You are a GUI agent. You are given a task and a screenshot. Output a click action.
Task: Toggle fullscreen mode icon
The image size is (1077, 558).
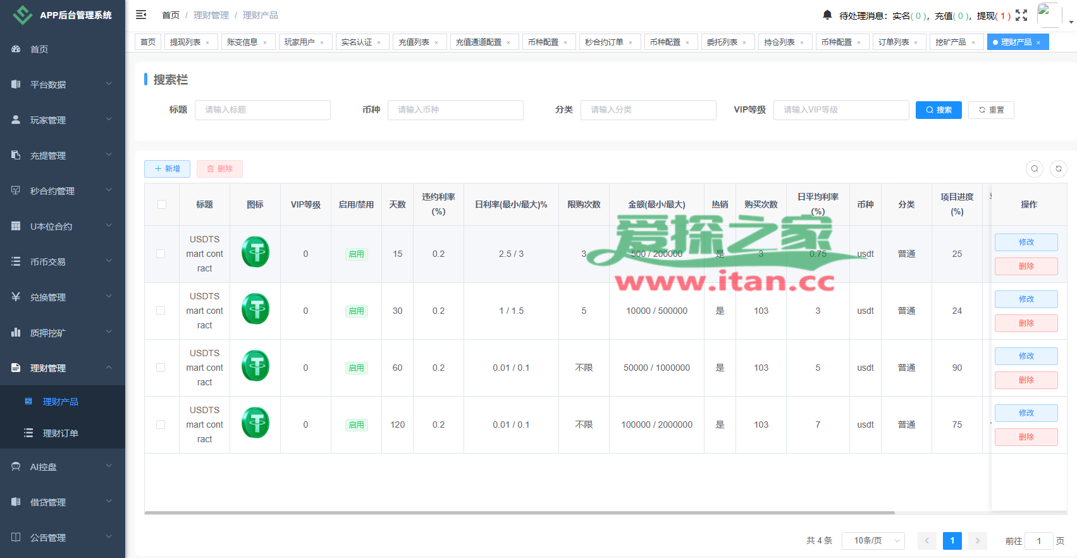1021,15
